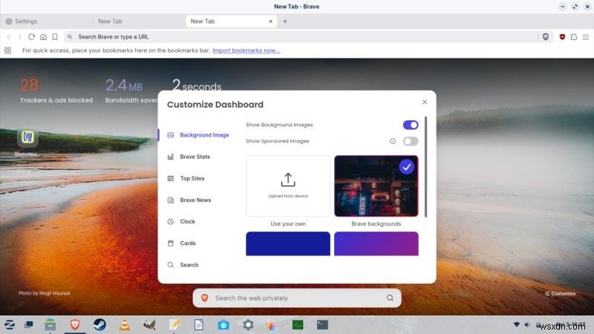Image resolution: width=594 pixels, height=334 pixels.
Task: Open the LibreOffice Writer taskbar icon
Action: click(x=199, y=324)
